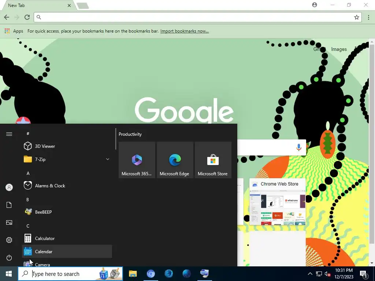Launch Alarms & Clock app

click(x=67, y=186)
